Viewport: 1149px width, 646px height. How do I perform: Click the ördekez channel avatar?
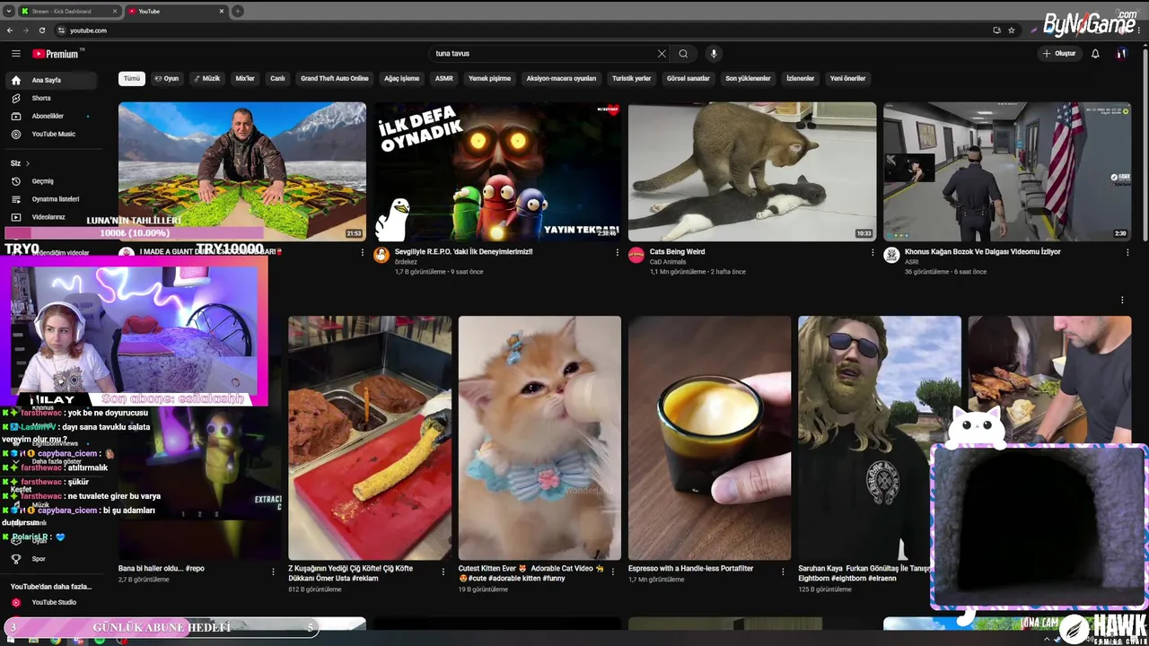pos(382,256)
